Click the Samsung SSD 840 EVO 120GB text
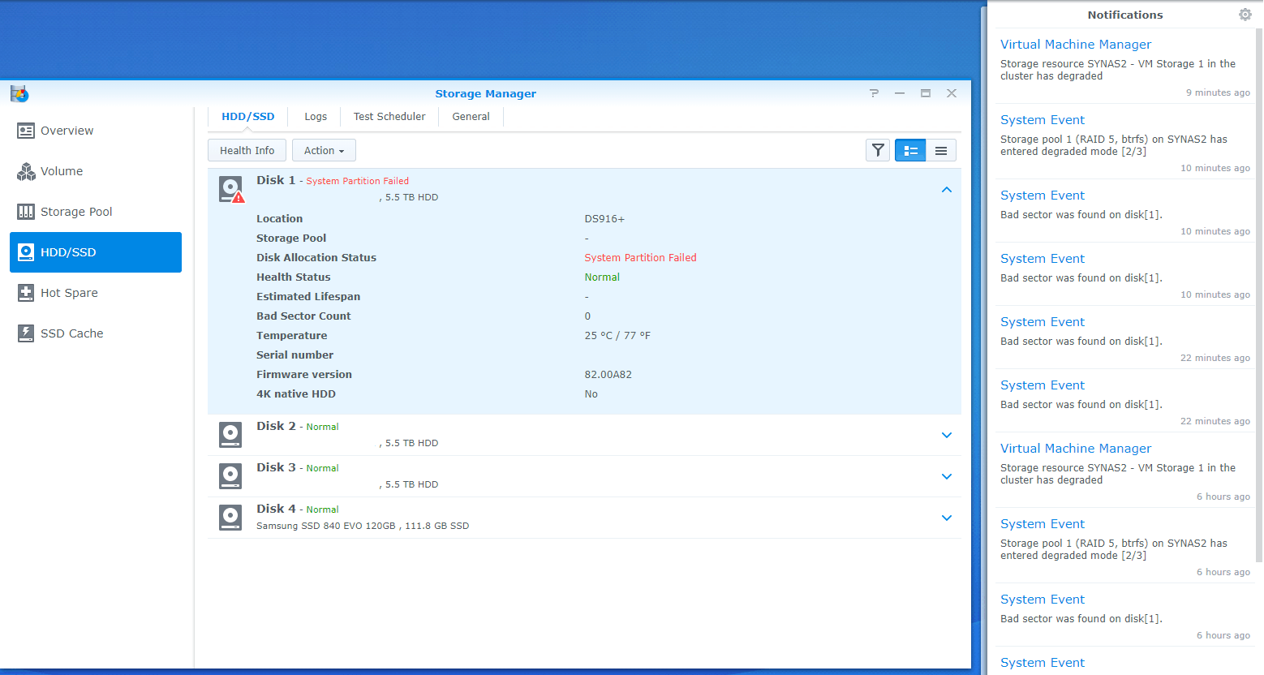1264x675 pixels. (325, 526)
